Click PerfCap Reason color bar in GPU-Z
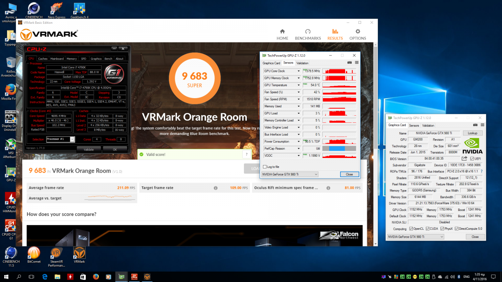This screenshot has height=282, width=502. tap(339, 148)
